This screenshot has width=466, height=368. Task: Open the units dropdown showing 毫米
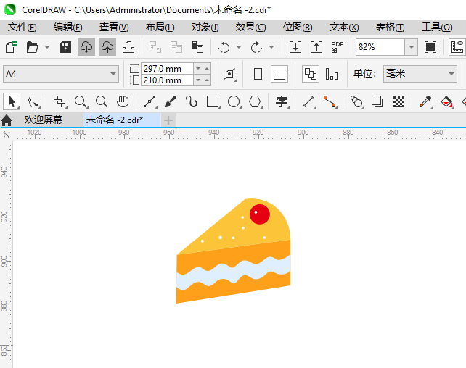[420, 74]
